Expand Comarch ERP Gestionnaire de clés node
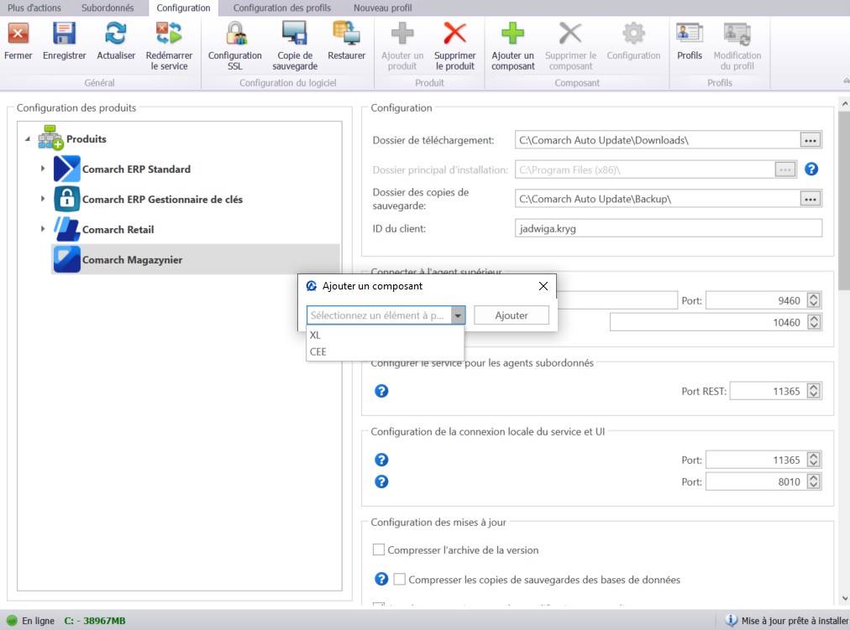Screen dimensions: 850x630 [42, 199]
